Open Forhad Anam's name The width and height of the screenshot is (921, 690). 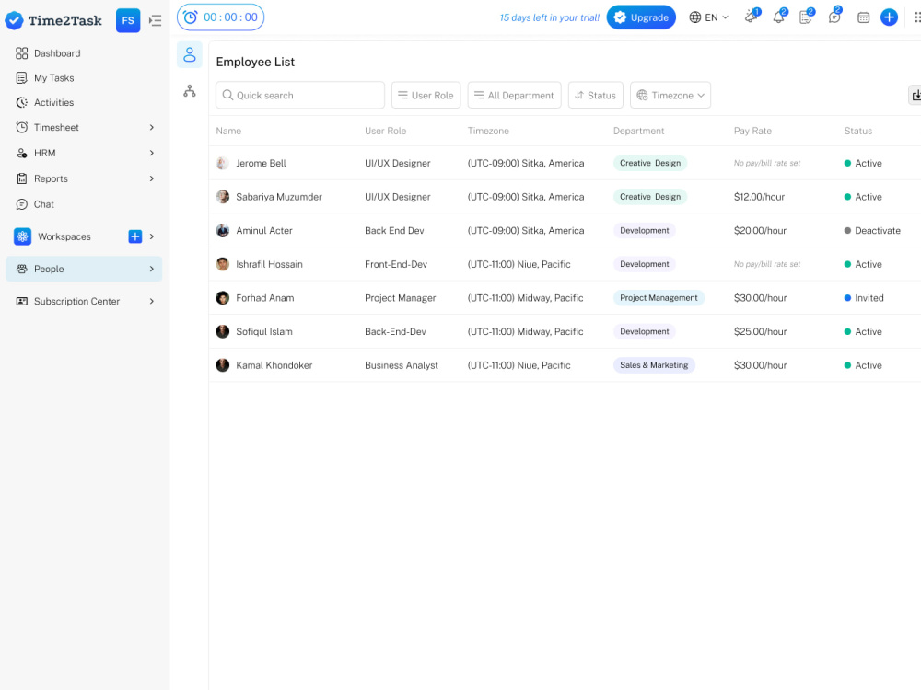point(265,298)
